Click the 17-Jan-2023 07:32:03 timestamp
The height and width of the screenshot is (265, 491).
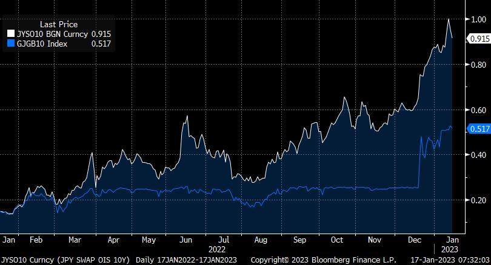click(449, 260)
